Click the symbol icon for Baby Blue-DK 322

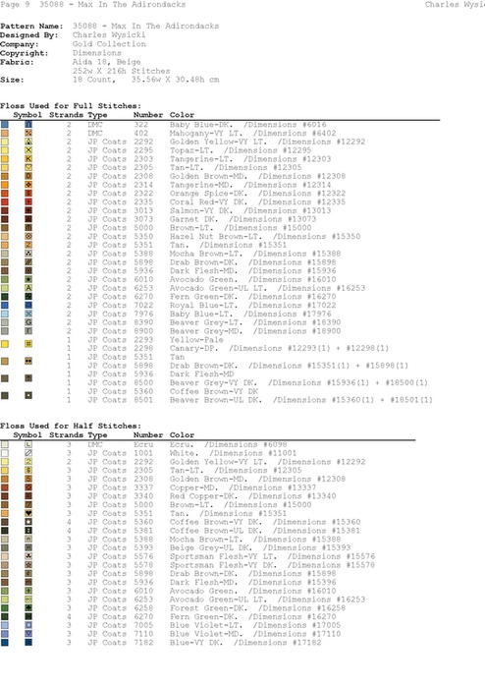28,125
